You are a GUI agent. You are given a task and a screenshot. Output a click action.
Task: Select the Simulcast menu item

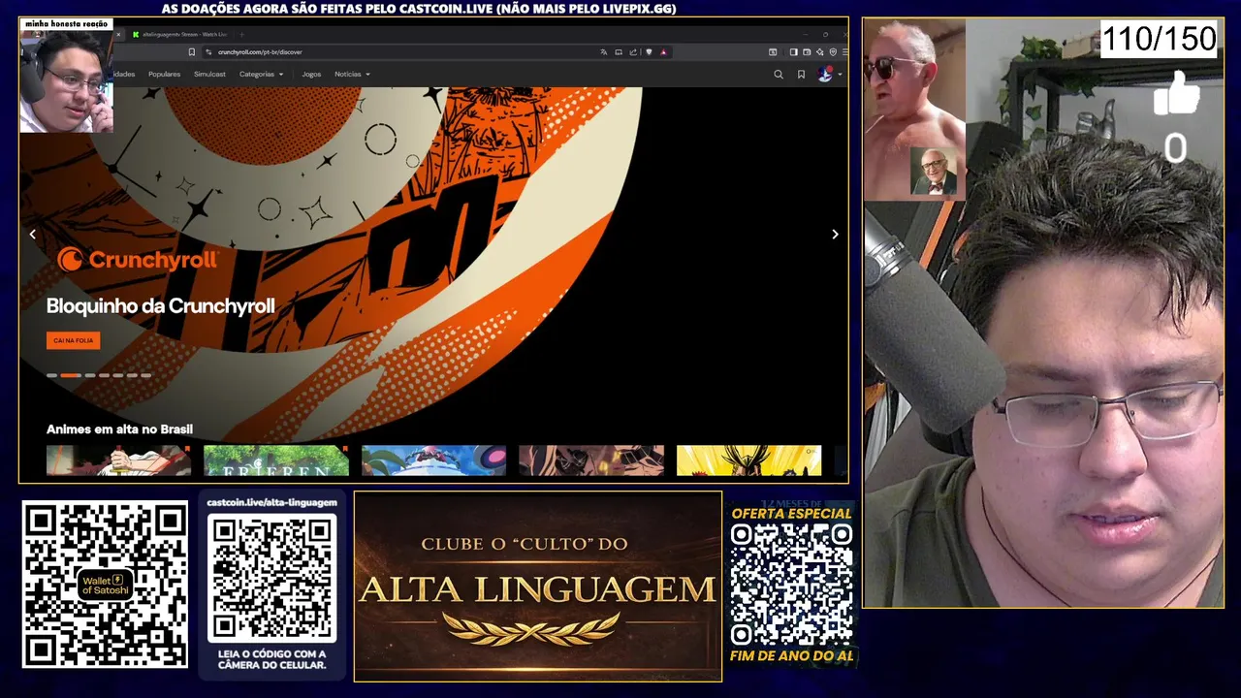pyautogui.click(x=209, y=74)
